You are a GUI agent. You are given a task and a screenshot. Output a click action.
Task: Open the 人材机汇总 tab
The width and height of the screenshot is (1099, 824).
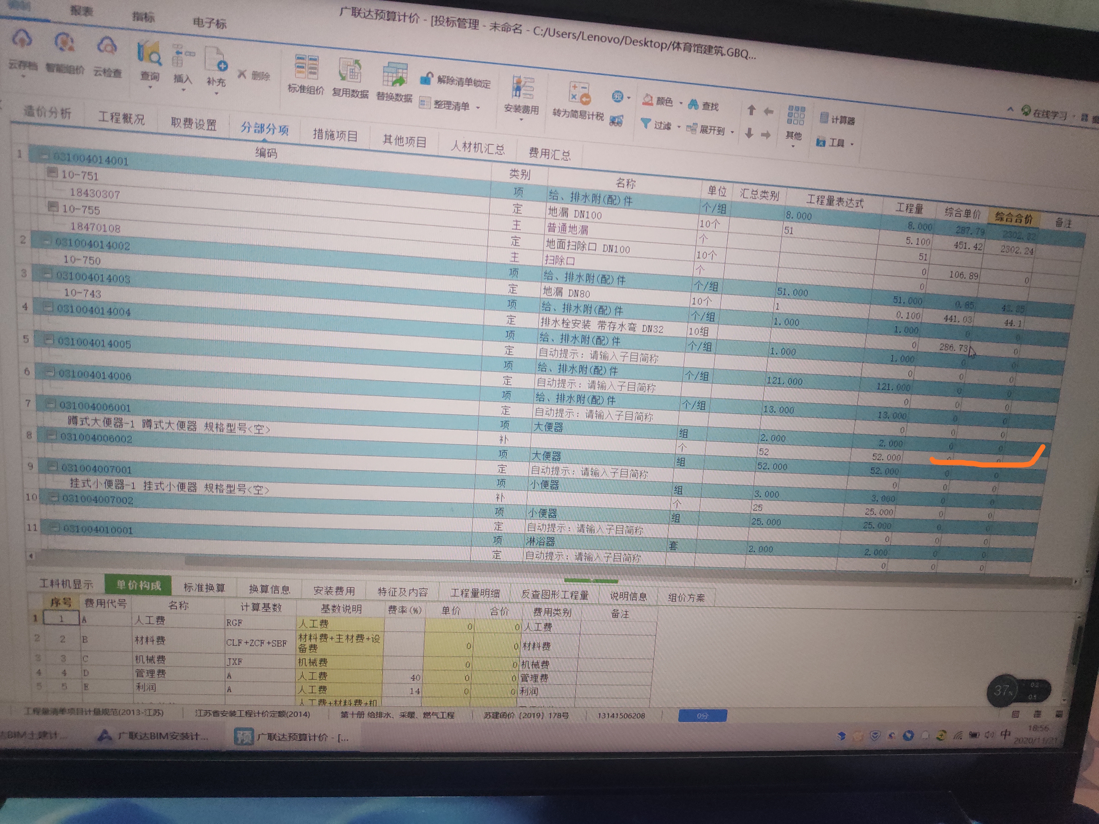click(478, 147)
